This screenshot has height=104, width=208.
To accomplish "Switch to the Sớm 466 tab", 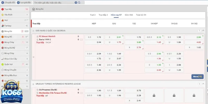I will point(129,15).
